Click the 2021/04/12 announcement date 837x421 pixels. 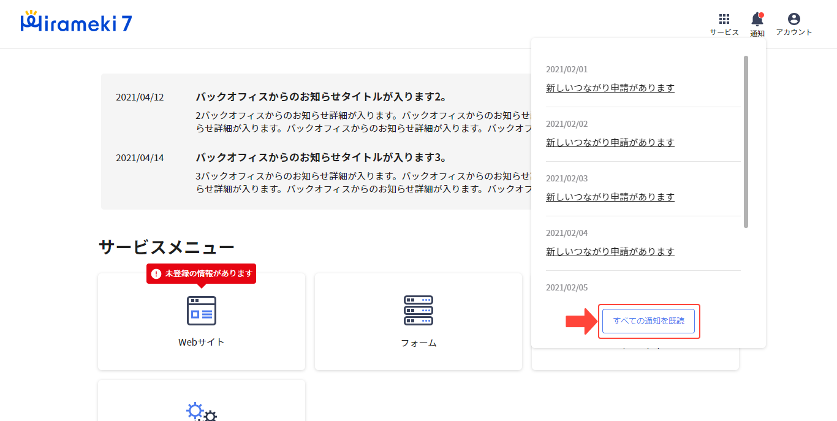click(x=140, y=97)
